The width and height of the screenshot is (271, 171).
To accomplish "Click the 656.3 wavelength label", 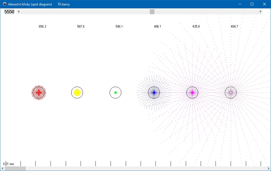I will coord(42,27).
